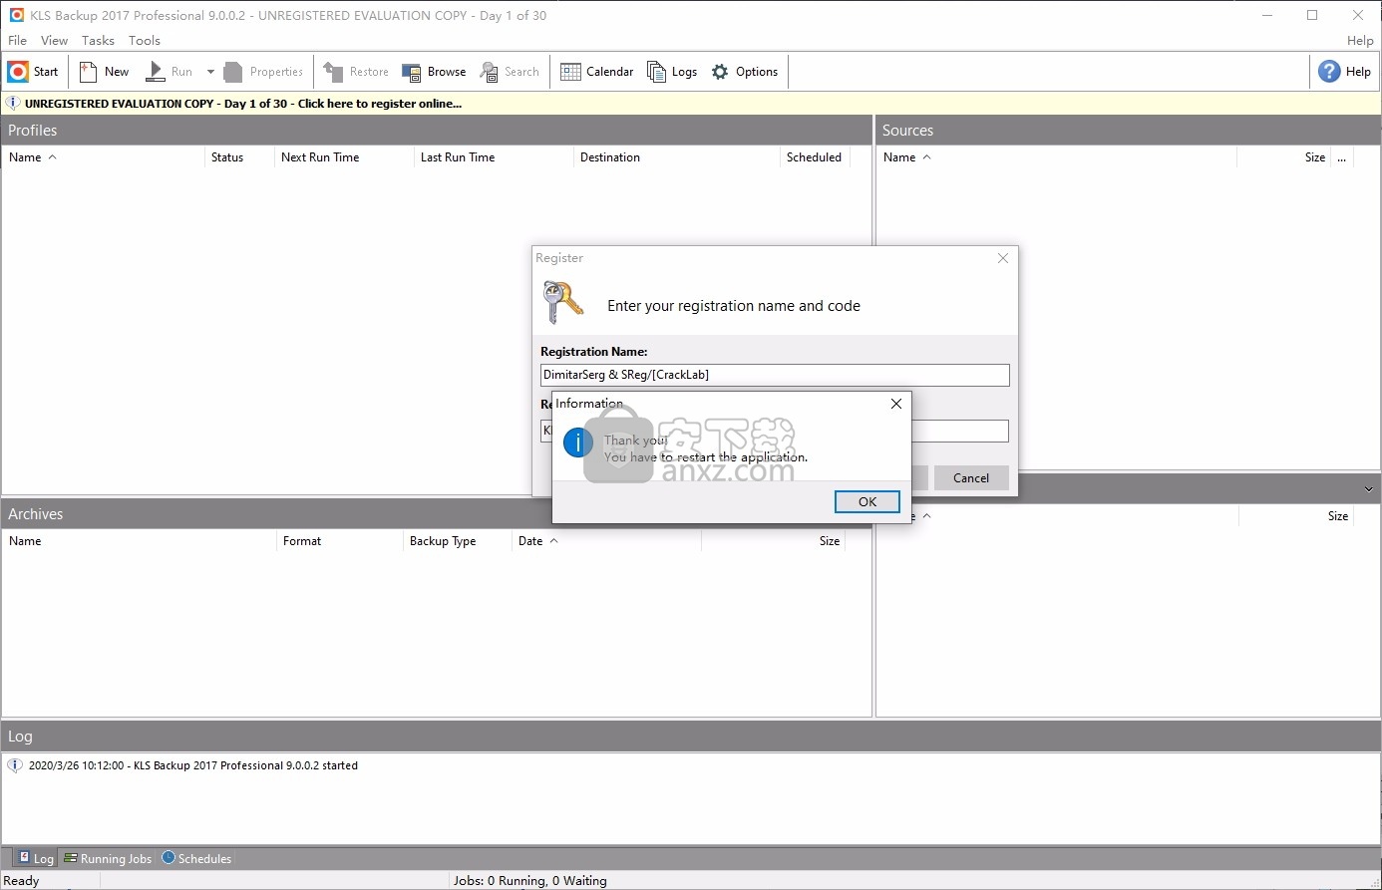The width and height of the screenshot is (1382, 890).
Task: Click the ellipsis column in Sources header
Action: (1342, 157)
